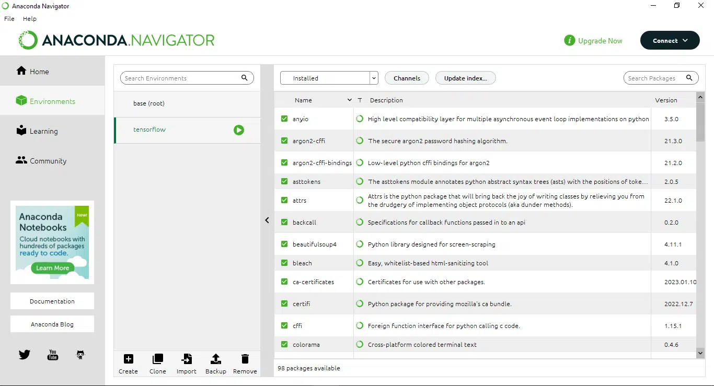This screenshot has width=714, height=386.
Task: Click the Version column header
Action: click(666, 100)
